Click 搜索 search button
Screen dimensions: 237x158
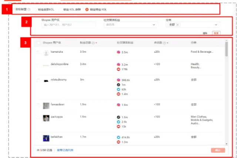click(x=216, y=33)
